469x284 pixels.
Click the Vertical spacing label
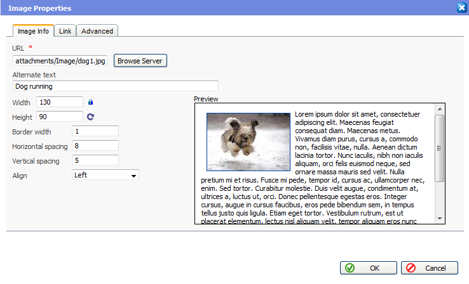point(36,161)
